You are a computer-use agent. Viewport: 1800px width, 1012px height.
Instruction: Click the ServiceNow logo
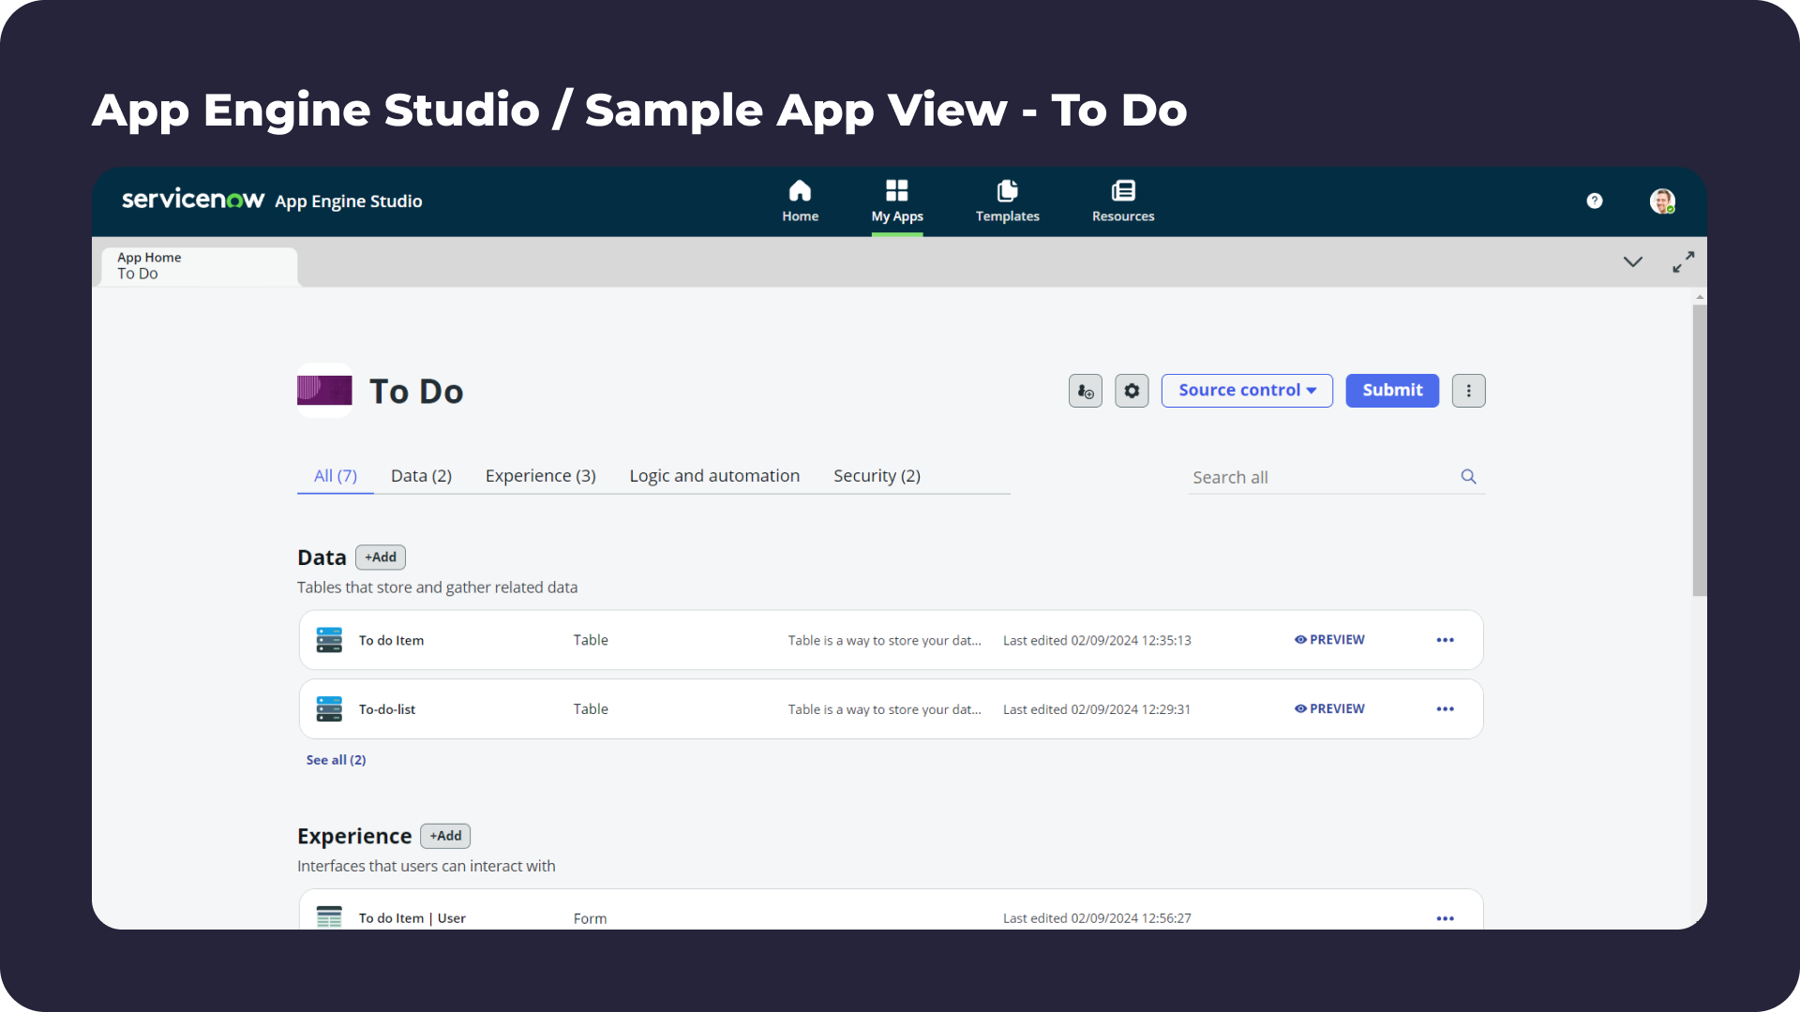click(193, 200)
